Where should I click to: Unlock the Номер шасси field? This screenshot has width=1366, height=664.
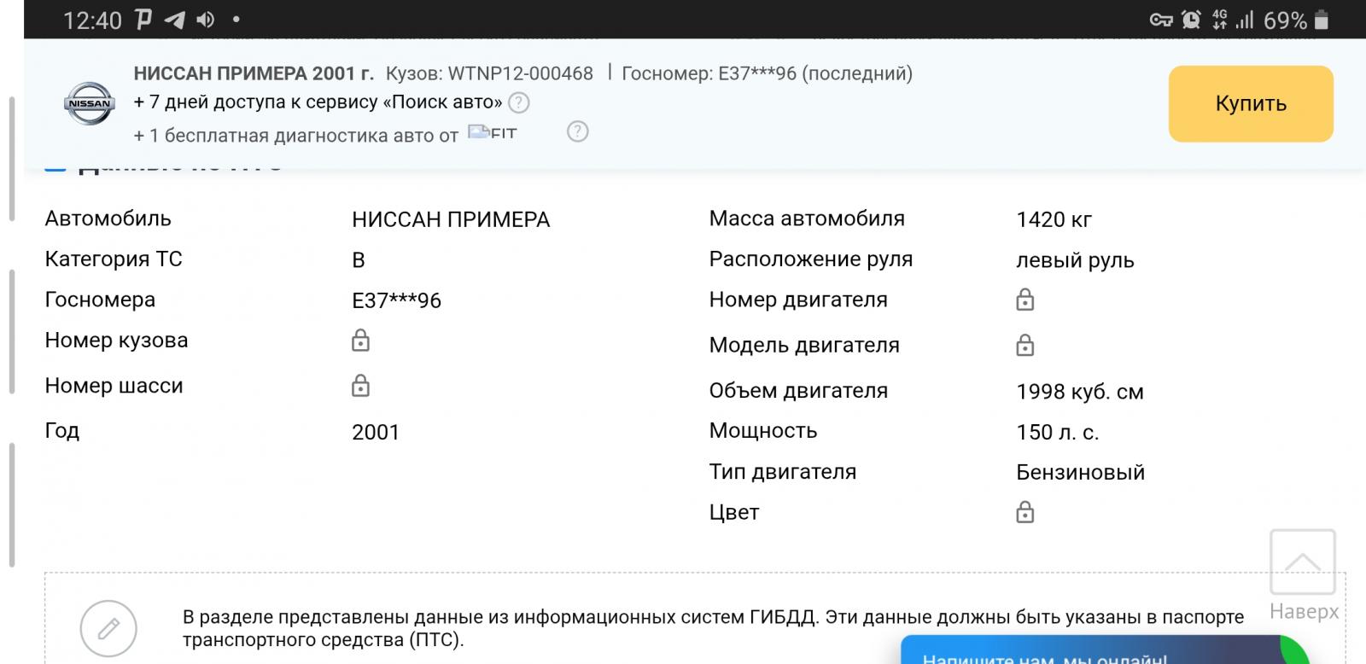(x=360, y=386)
